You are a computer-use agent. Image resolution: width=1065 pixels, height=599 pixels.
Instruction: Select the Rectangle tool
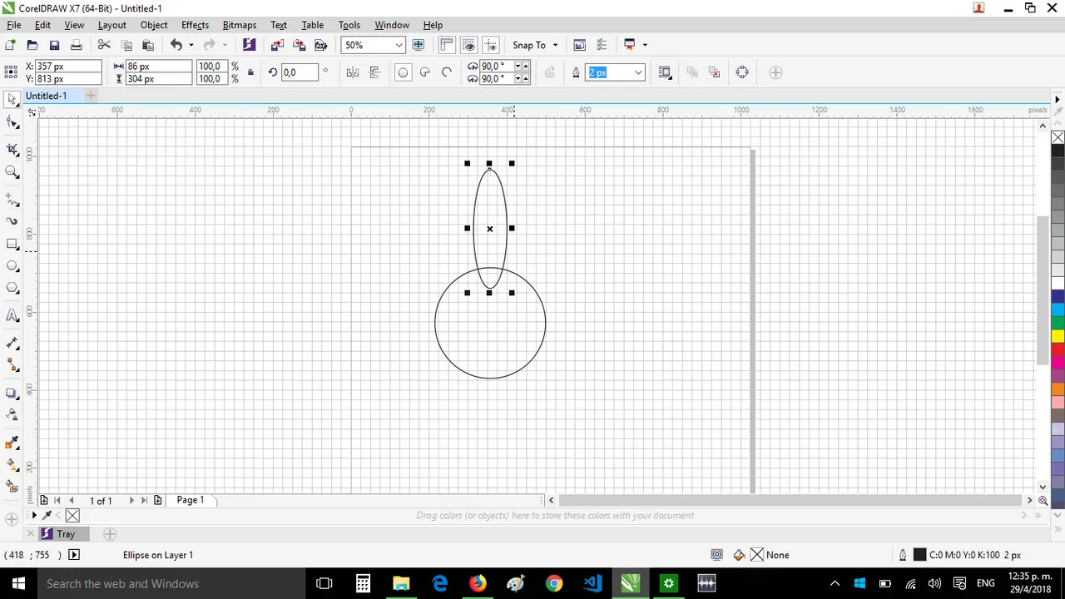pos(12,244)
